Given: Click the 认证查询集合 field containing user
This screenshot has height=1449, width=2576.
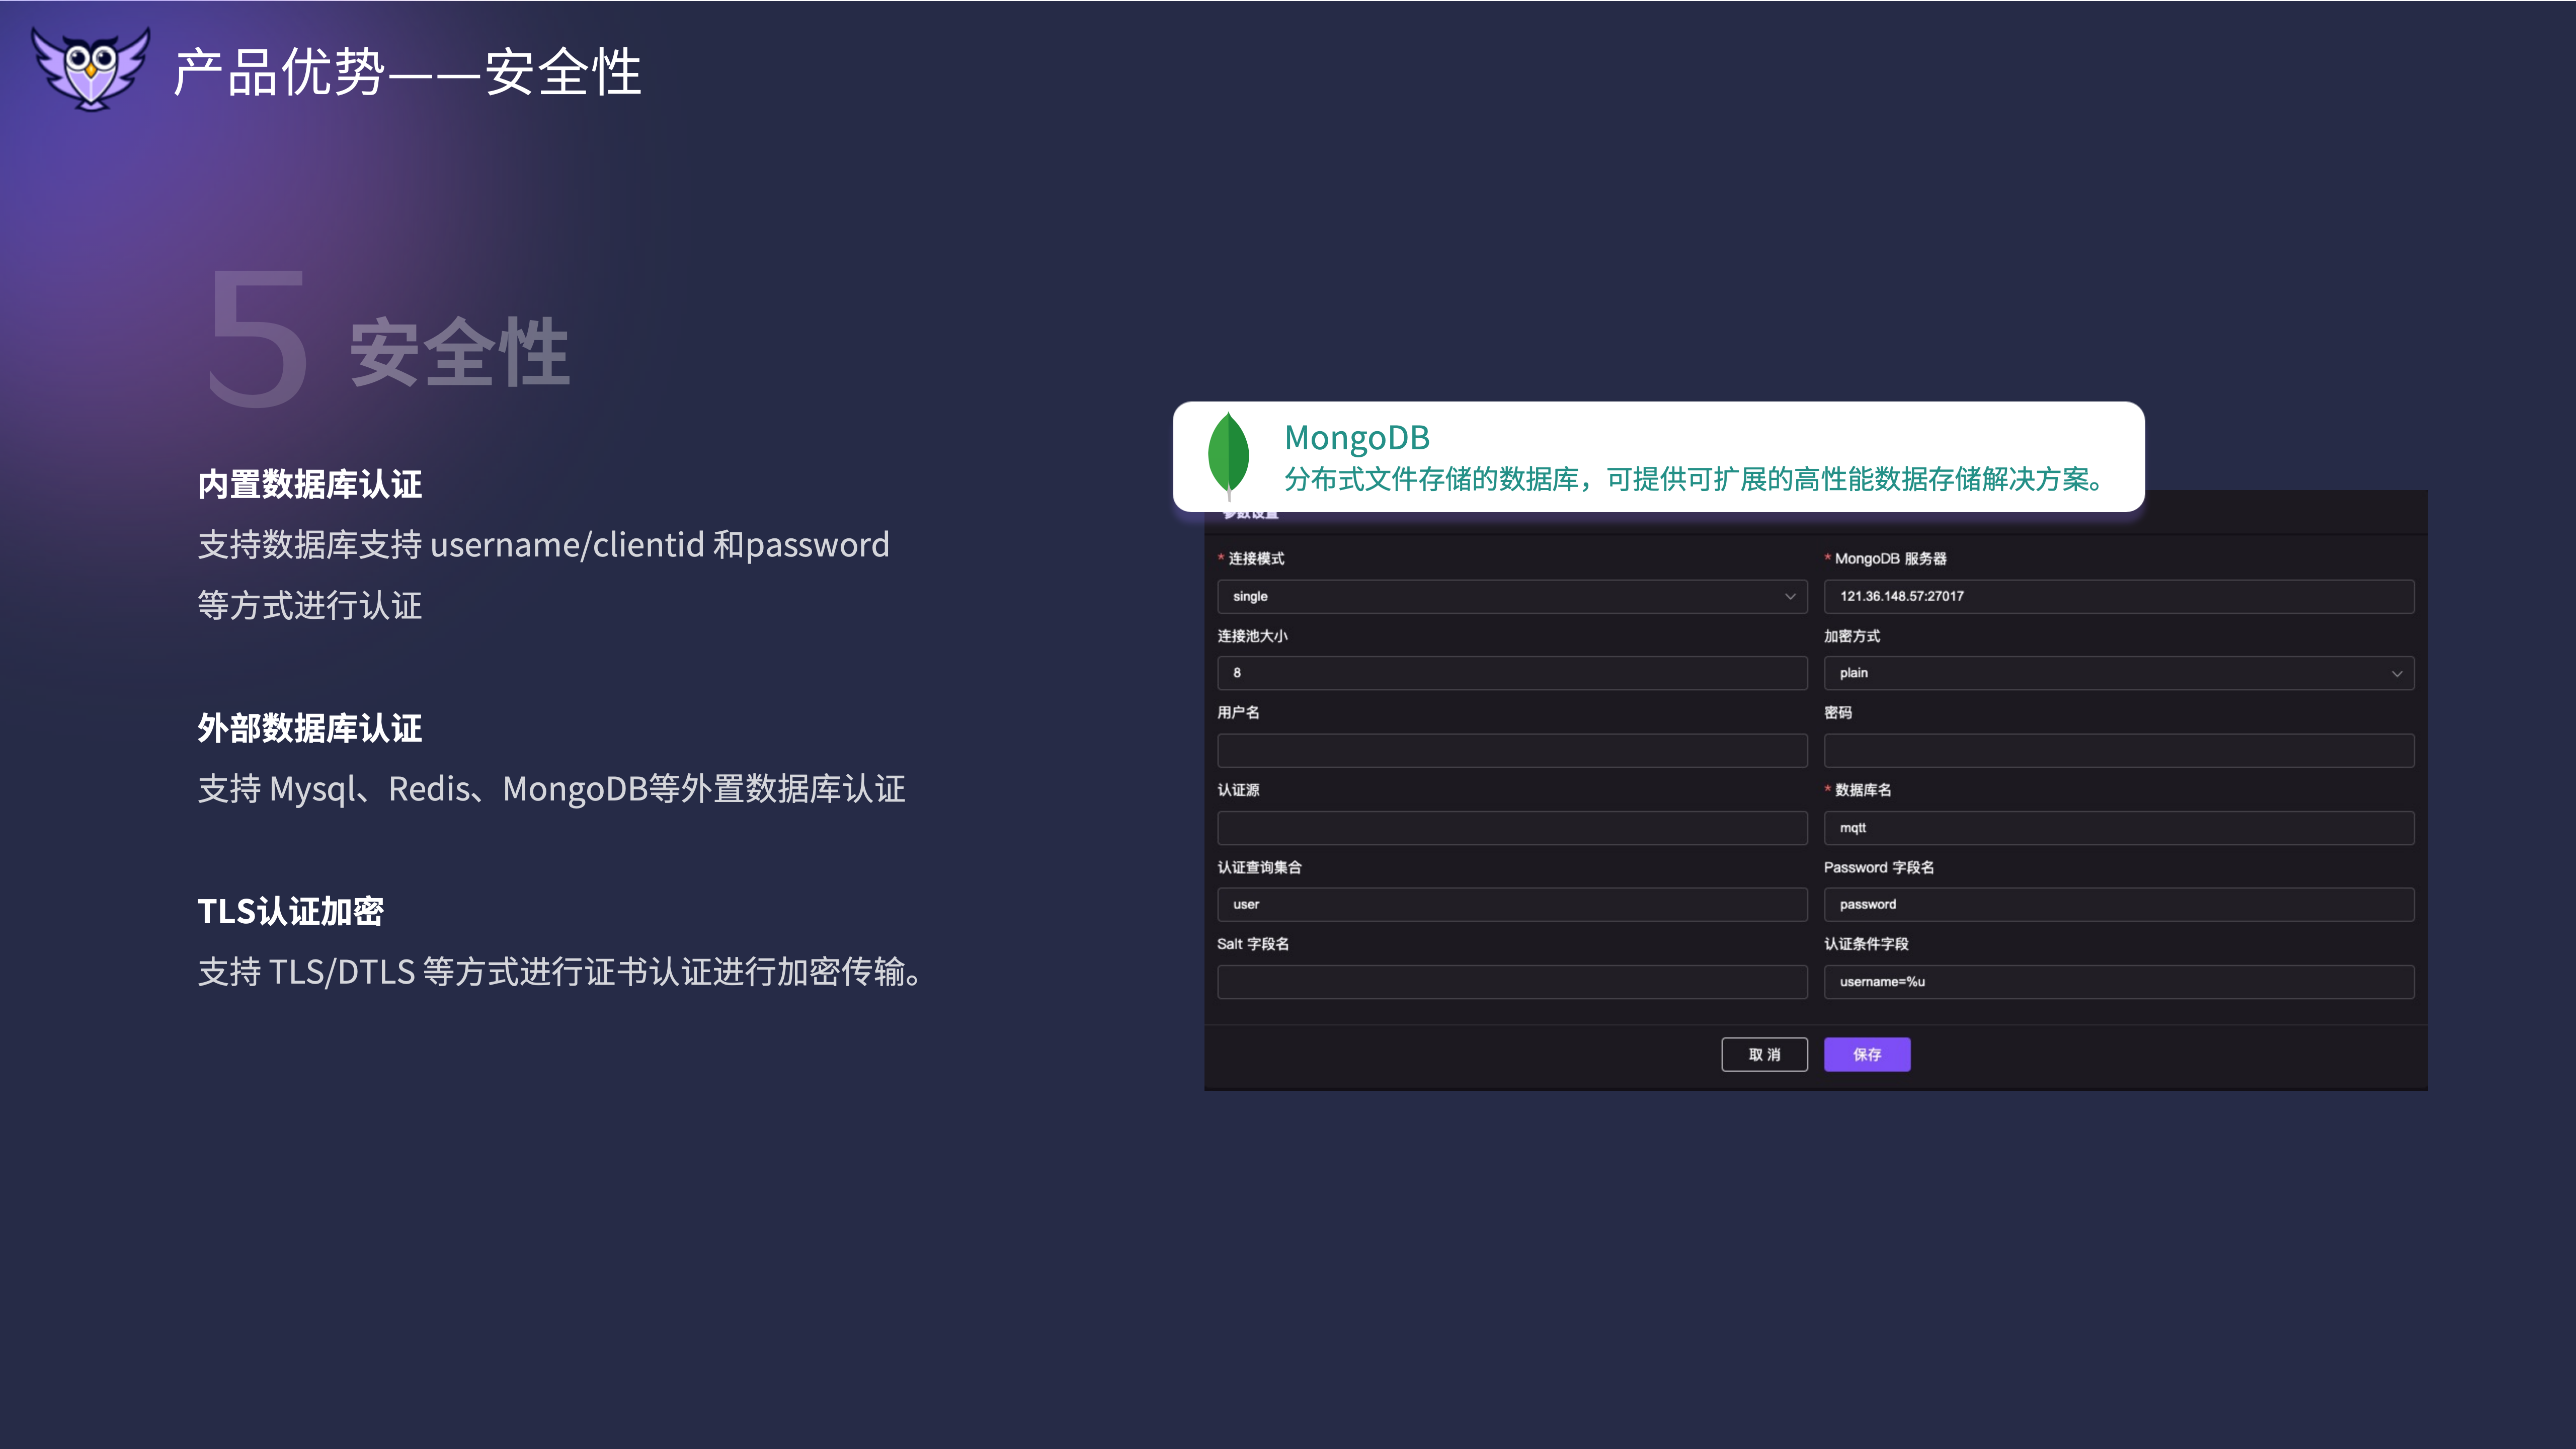Looking at the screenshot, I should click(1511, 904).
